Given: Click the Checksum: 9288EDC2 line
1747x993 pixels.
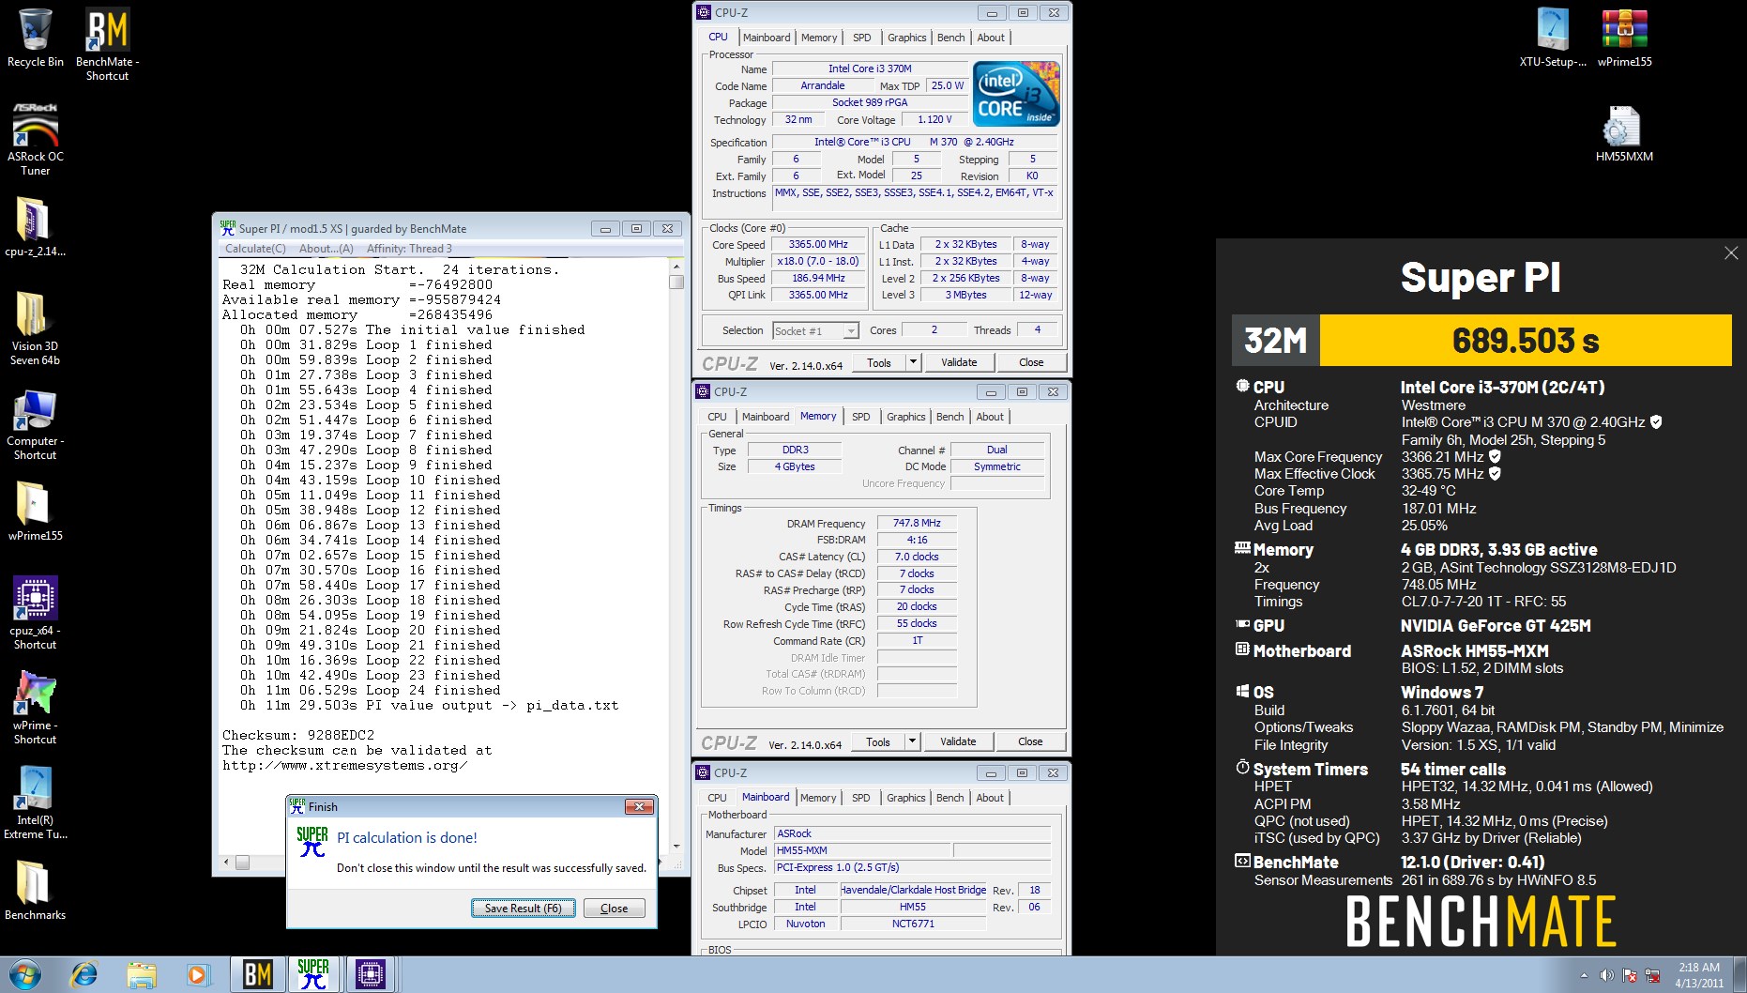Looking at the screenshot, I should point(298,735).
